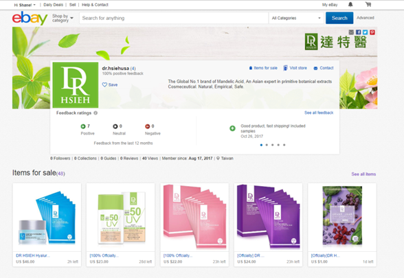The image size is (404, 278).
Task: Share store on Facebook icon
Action: (358, 32)
